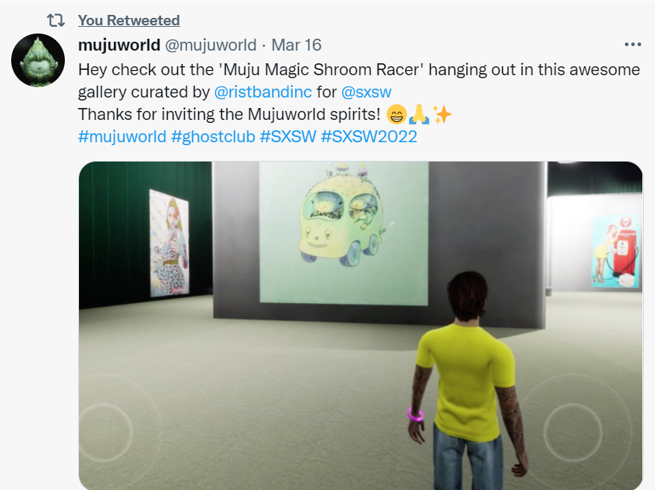Click the retweet arrows icon
Screen dimensions: 655x490
point(56,20)
